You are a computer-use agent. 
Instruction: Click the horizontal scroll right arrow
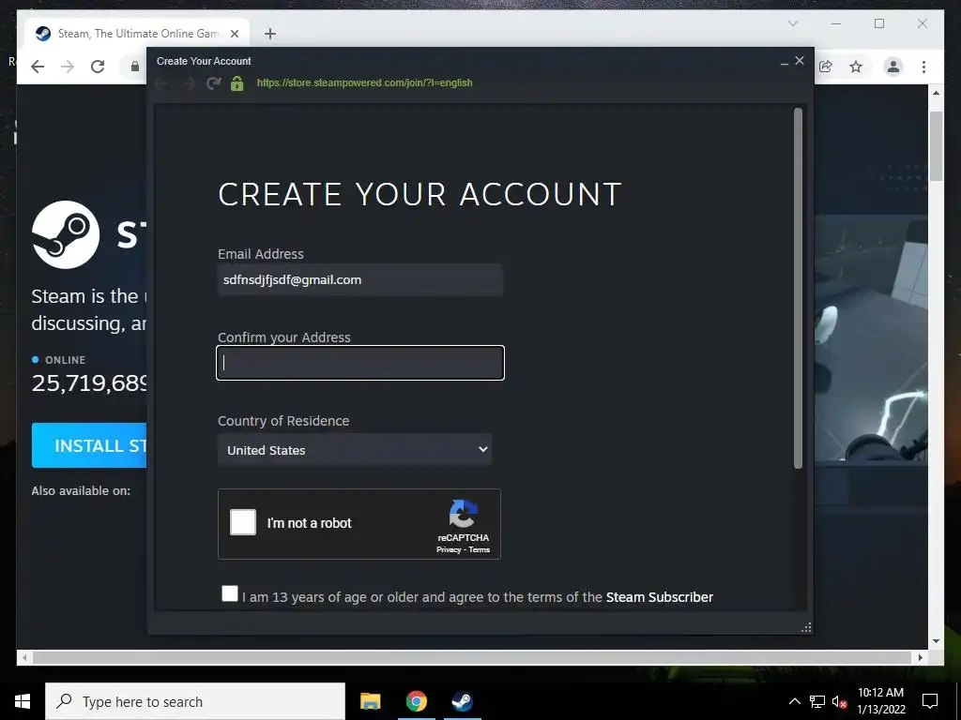click(921, 657)
